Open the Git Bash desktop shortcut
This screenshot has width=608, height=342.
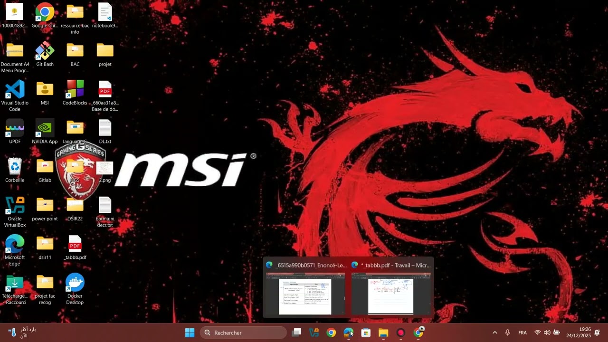pos(45,54)
